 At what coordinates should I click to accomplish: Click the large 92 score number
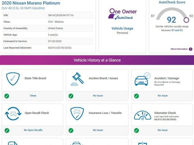171,20
